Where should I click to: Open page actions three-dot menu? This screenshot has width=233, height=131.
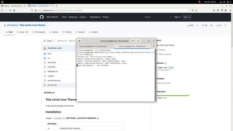tap(189, 10)
